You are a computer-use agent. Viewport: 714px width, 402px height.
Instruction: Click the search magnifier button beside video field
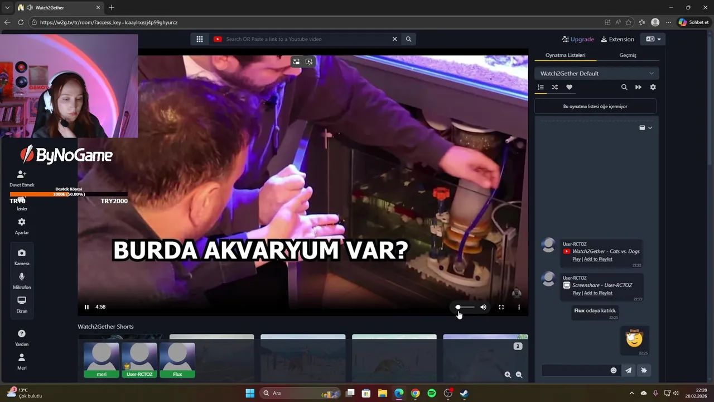(x=408, y=39)
